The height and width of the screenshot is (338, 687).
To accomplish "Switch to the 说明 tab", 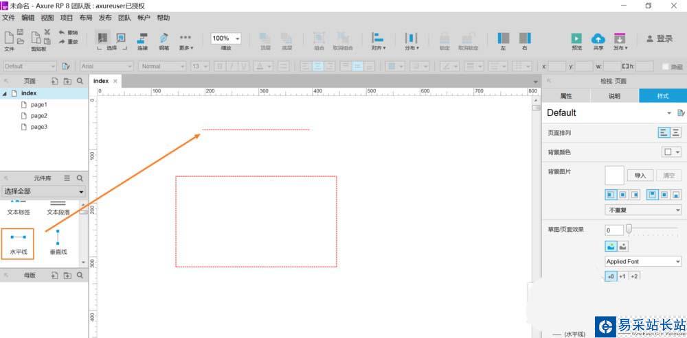I will (615, 96).
